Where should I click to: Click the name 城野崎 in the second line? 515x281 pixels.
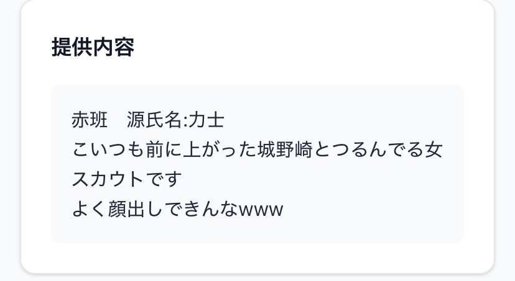285,149
